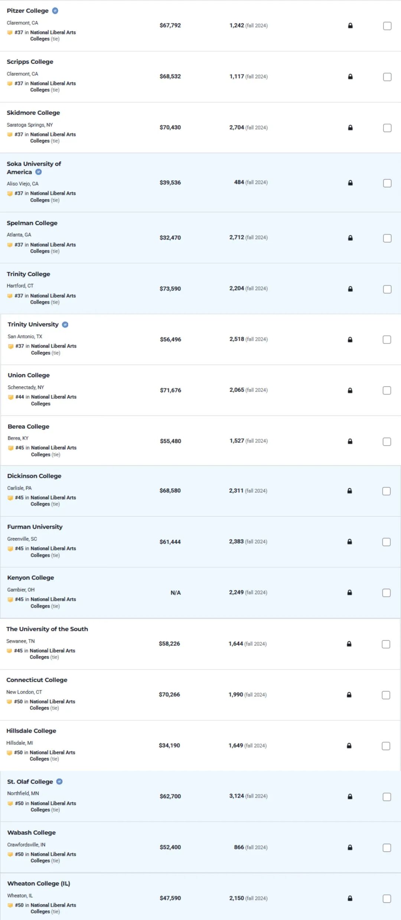Click the lock icon in Union College row
Screen dimensions: 401x920
350,390
